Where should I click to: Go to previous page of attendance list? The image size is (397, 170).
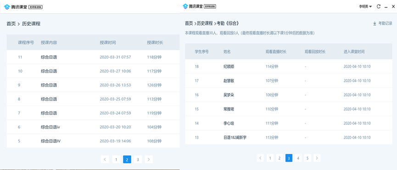coord(260,158)
